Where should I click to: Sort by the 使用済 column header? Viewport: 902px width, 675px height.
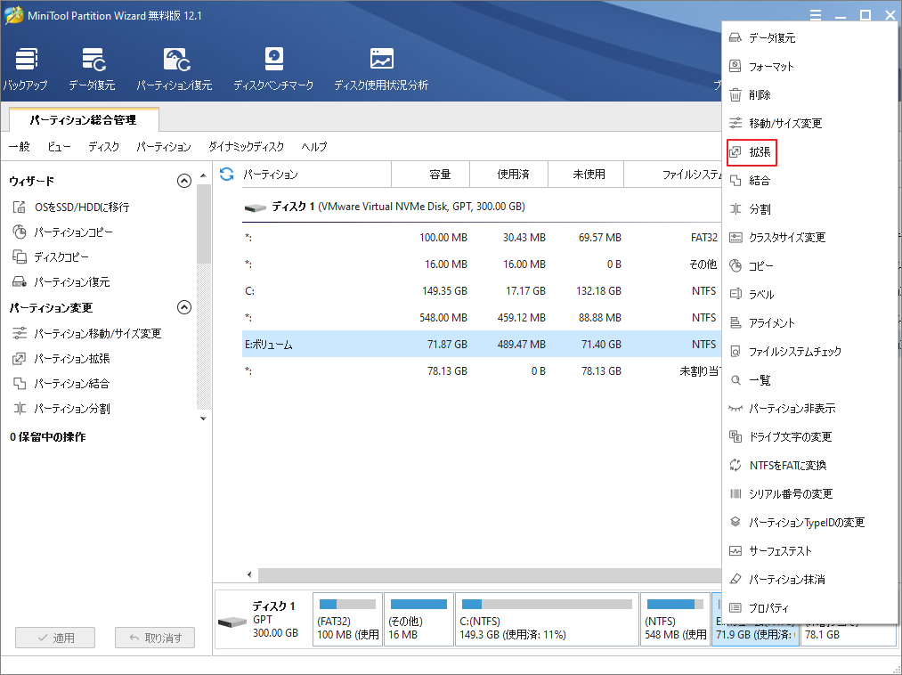coord(509,175)
